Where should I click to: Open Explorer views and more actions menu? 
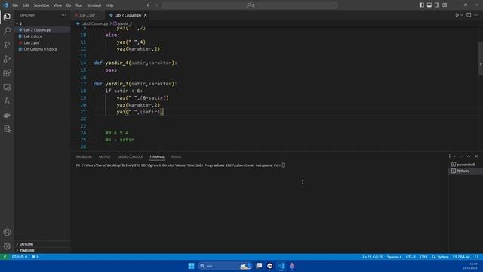(63, 15)
